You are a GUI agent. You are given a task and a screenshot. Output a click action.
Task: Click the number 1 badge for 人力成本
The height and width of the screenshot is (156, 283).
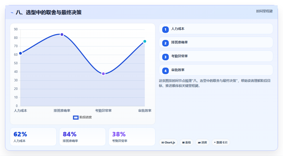(165, 29)
